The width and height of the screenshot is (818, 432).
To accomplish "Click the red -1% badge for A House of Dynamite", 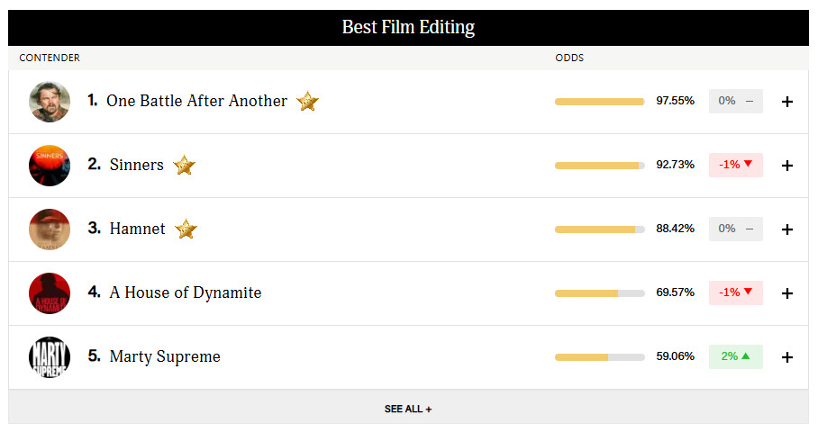I will 735,292.
